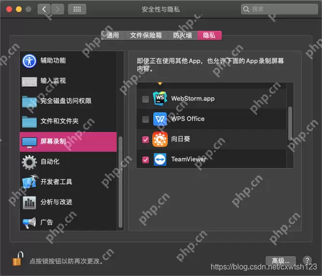Select the 隐私 tab
This screenshot has height=276, width=322.
point(210,35)
